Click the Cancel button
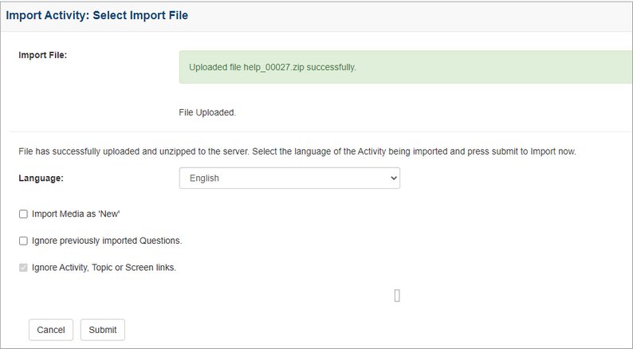 click(x=51, y=330)
